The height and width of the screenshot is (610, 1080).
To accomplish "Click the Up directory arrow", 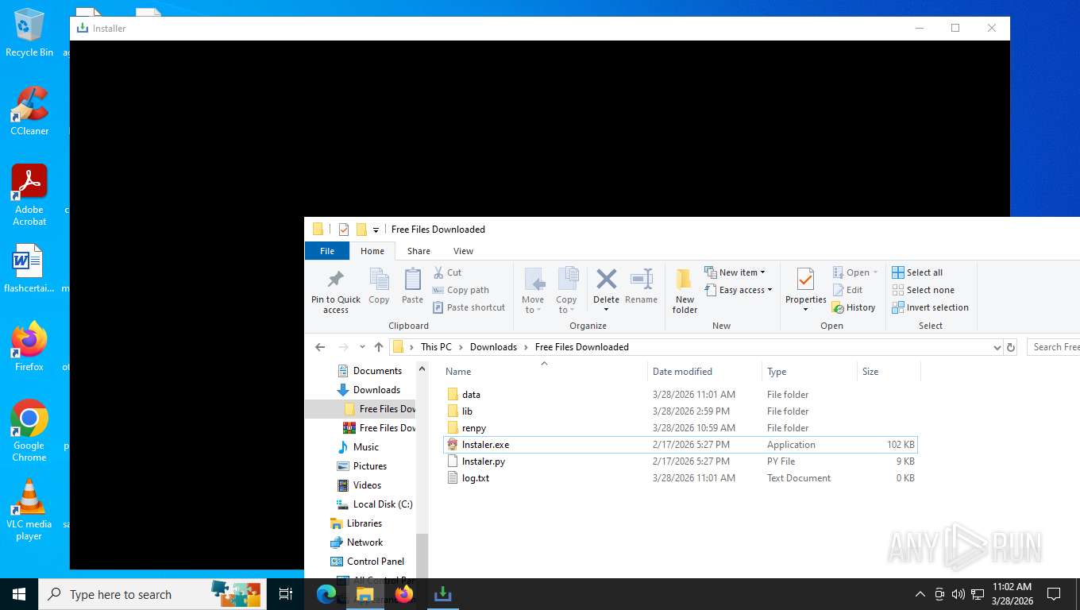I will tap(379, 347).
